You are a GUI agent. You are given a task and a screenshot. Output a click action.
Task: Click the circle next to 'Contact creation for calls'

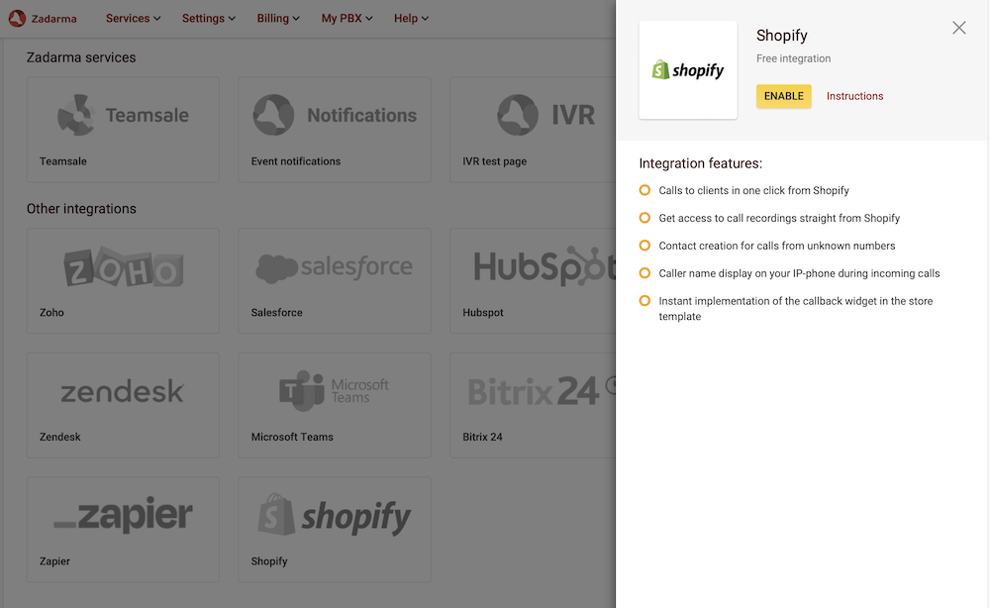644,246
